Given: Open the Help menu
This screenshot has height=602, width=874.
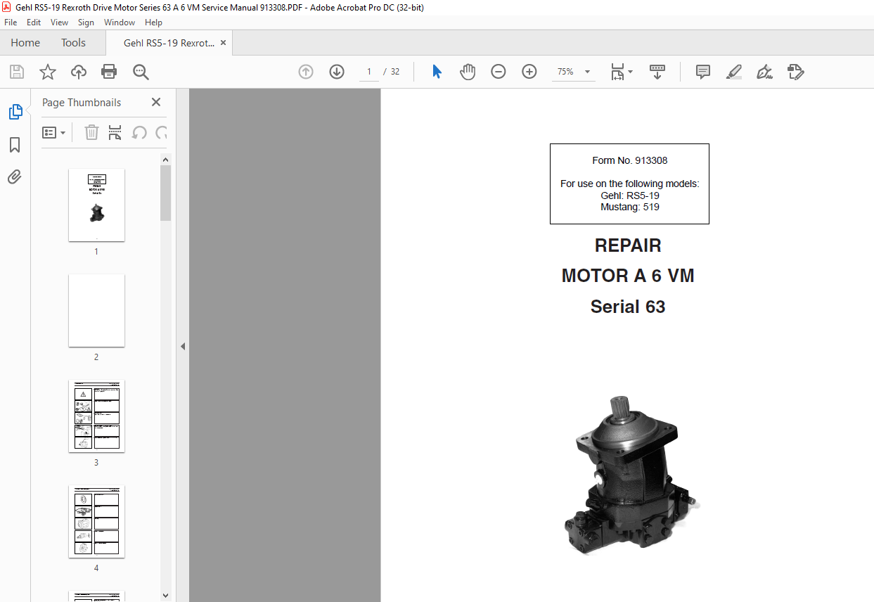Looking at the screenshot, I should pyautogui.click(x=153, y=23).
